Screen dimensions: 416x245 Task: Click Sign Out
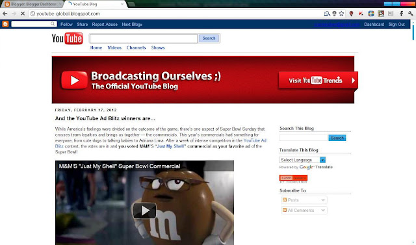[396, 25]
